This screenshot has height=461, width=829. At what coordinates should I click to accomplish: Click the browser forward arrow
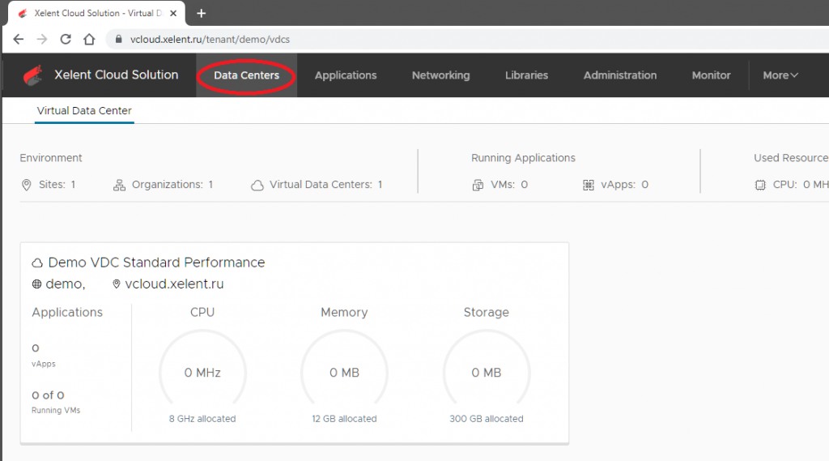tap(42, 39)
